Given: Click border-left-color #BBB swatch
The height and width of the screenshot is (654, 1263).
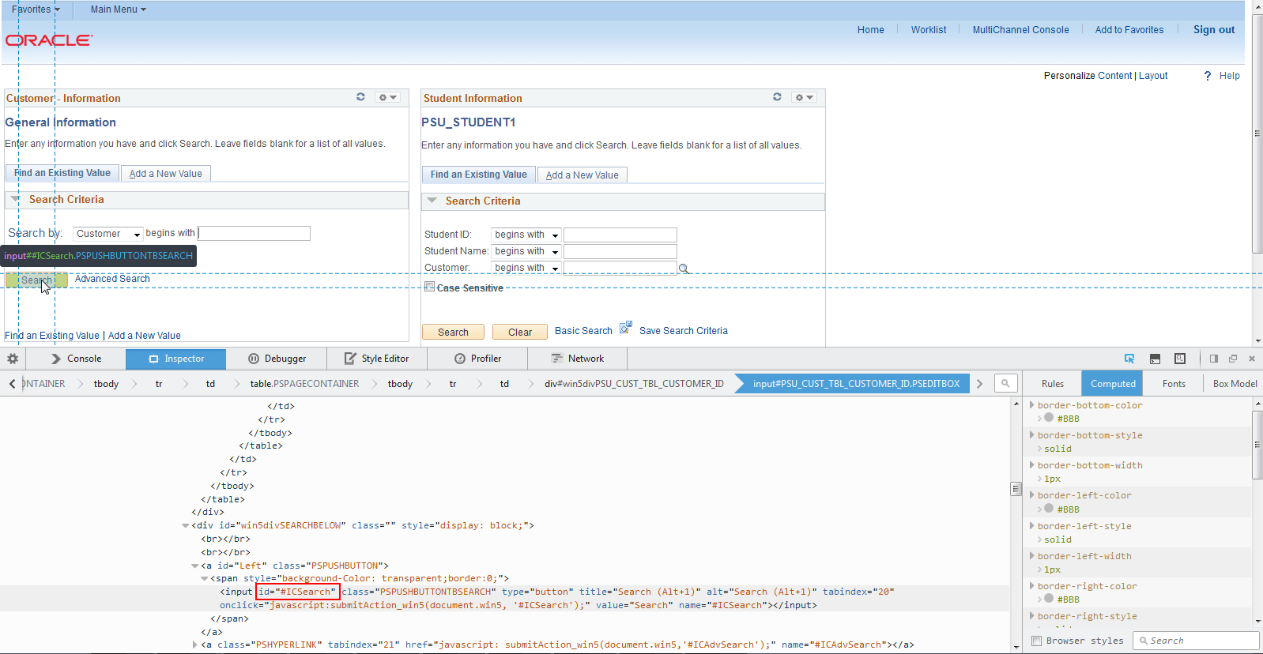Looking at the screenshot, I should tap(1049, 509).
